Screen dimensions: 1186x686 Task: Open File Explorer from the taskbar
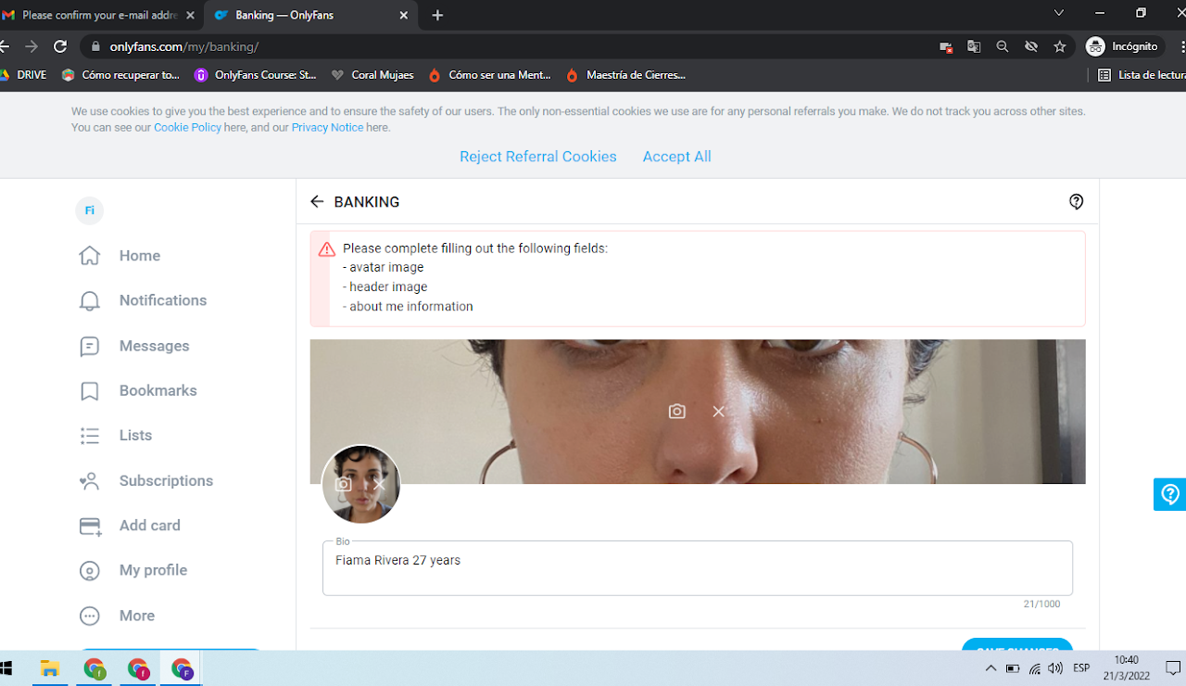[49, 668]
